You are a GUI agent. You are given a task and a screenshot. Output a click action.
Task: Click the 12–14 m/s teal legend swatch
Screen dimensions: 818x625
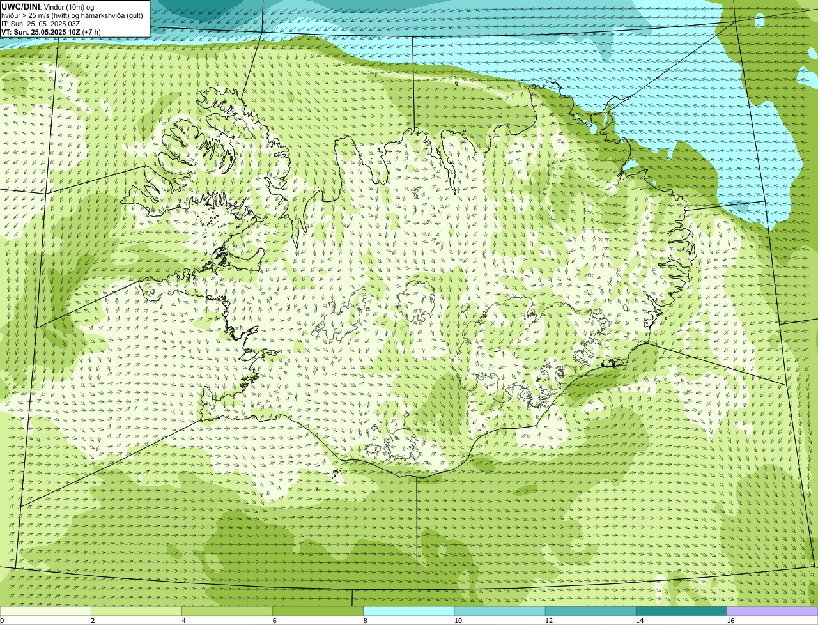pos(590,611)
